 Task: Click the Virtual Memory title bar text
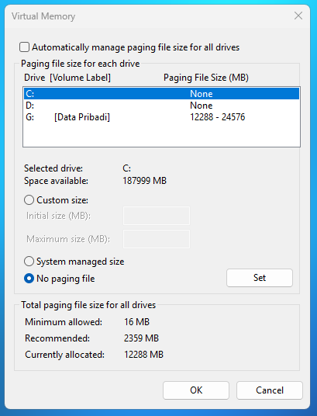click(x=43, y=16)
